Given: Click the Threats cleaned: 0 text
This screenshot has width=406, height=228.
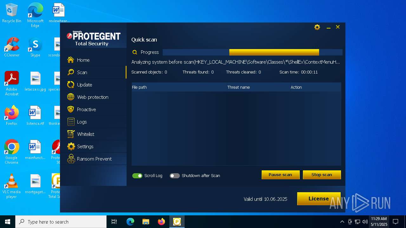Looking at the screenshot, I should point(243,72).
